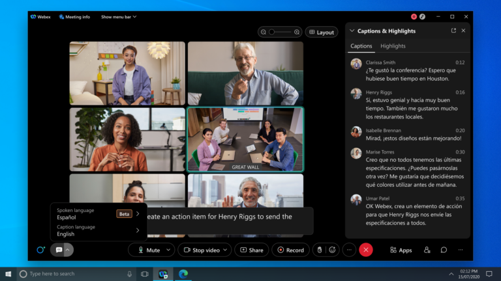Open the Mute audio options arrow
This screenshot has height=281, width=501.
click(x=168, y=250)
